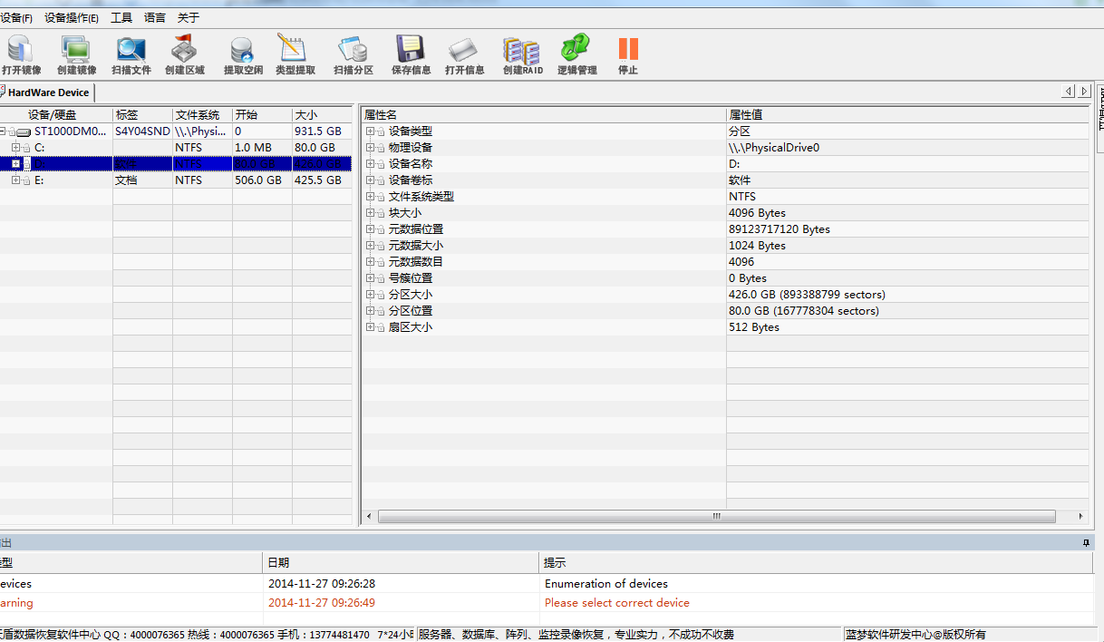
Task: Open the 设备操作(E) menu
Action: (72, 18)
